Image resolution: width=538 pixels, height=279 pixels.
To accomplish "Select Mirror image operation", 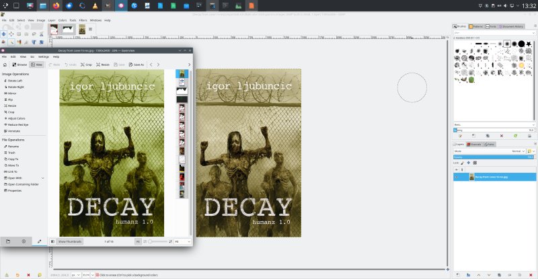I will (x=13, y=93).
